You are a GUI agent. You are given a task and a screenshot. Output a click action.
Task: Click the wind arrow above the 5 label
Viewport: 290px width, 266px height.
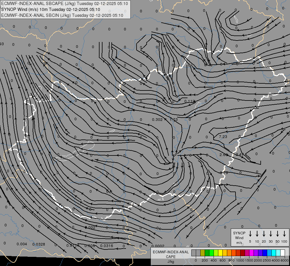(250, 234)
